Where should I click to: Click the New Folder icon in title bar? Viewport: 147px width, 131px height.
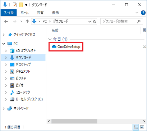click(x=21, y=5)
